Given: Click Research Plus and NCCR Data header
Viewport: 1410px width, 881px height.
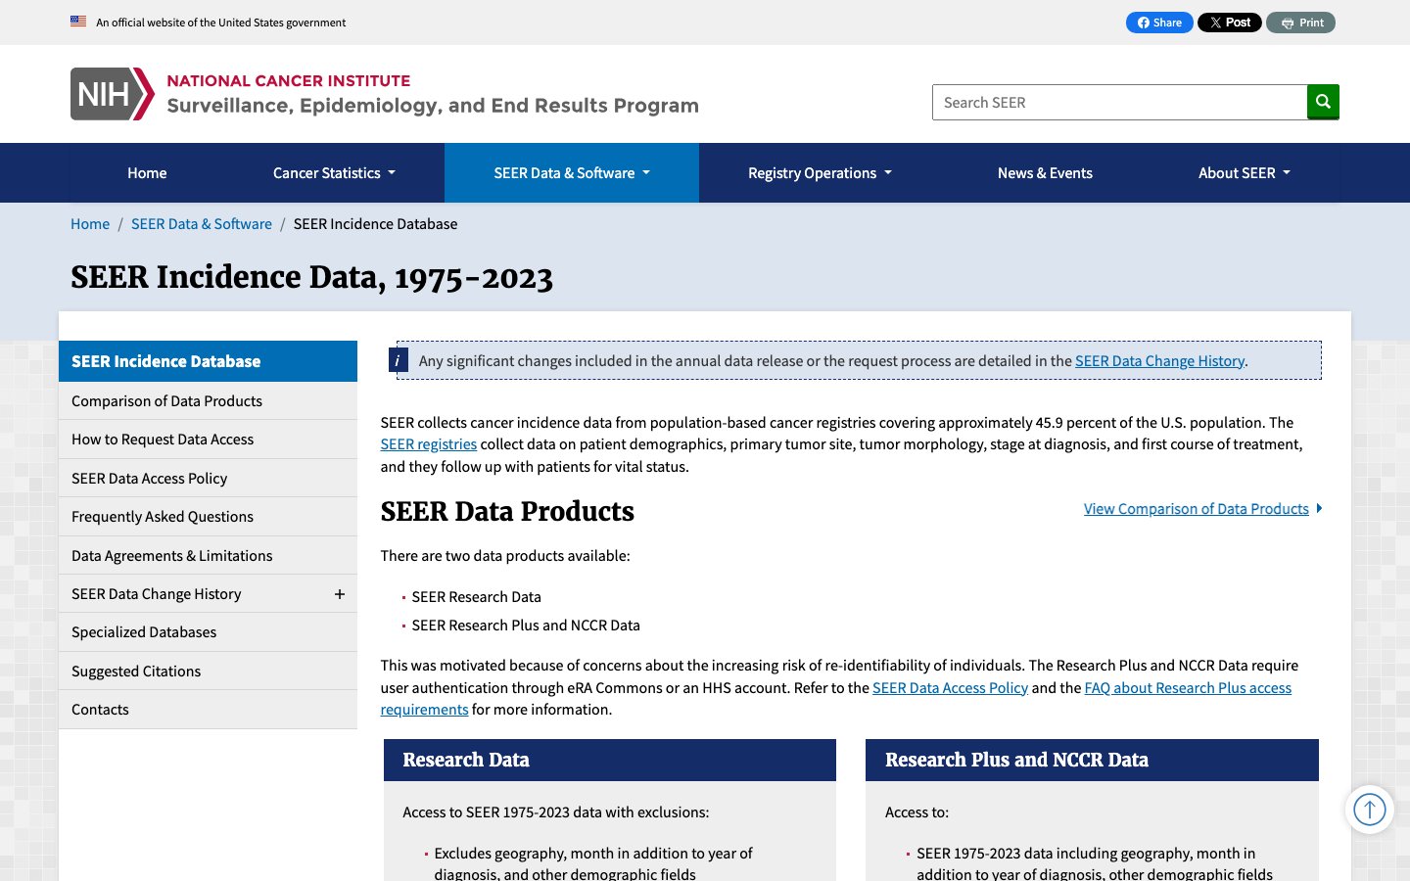Looking at the screenshot, I should click(x=1092, y=761).
